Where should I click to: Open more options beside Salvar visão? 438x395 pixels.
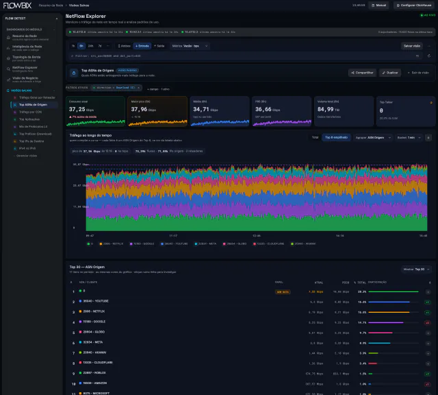coord(429,46)
